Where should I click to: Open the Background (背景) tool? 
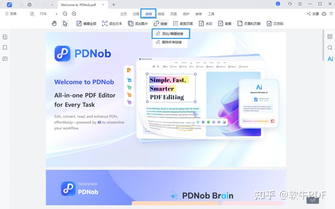(x=225, y=24)
